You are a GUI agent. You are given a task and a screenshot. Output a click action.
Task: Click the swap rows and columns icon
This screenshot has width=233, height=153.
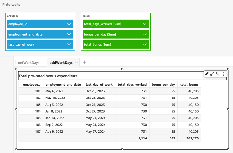pyautogui.click(x=218, y=74)
